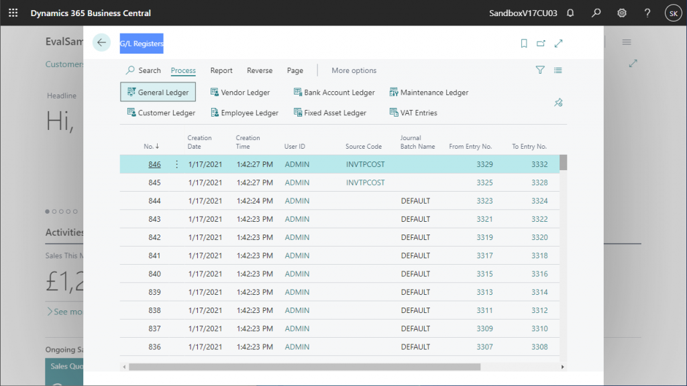Open Vendor Ledger entries action
The image size is (687, 386).
[240, 92]
